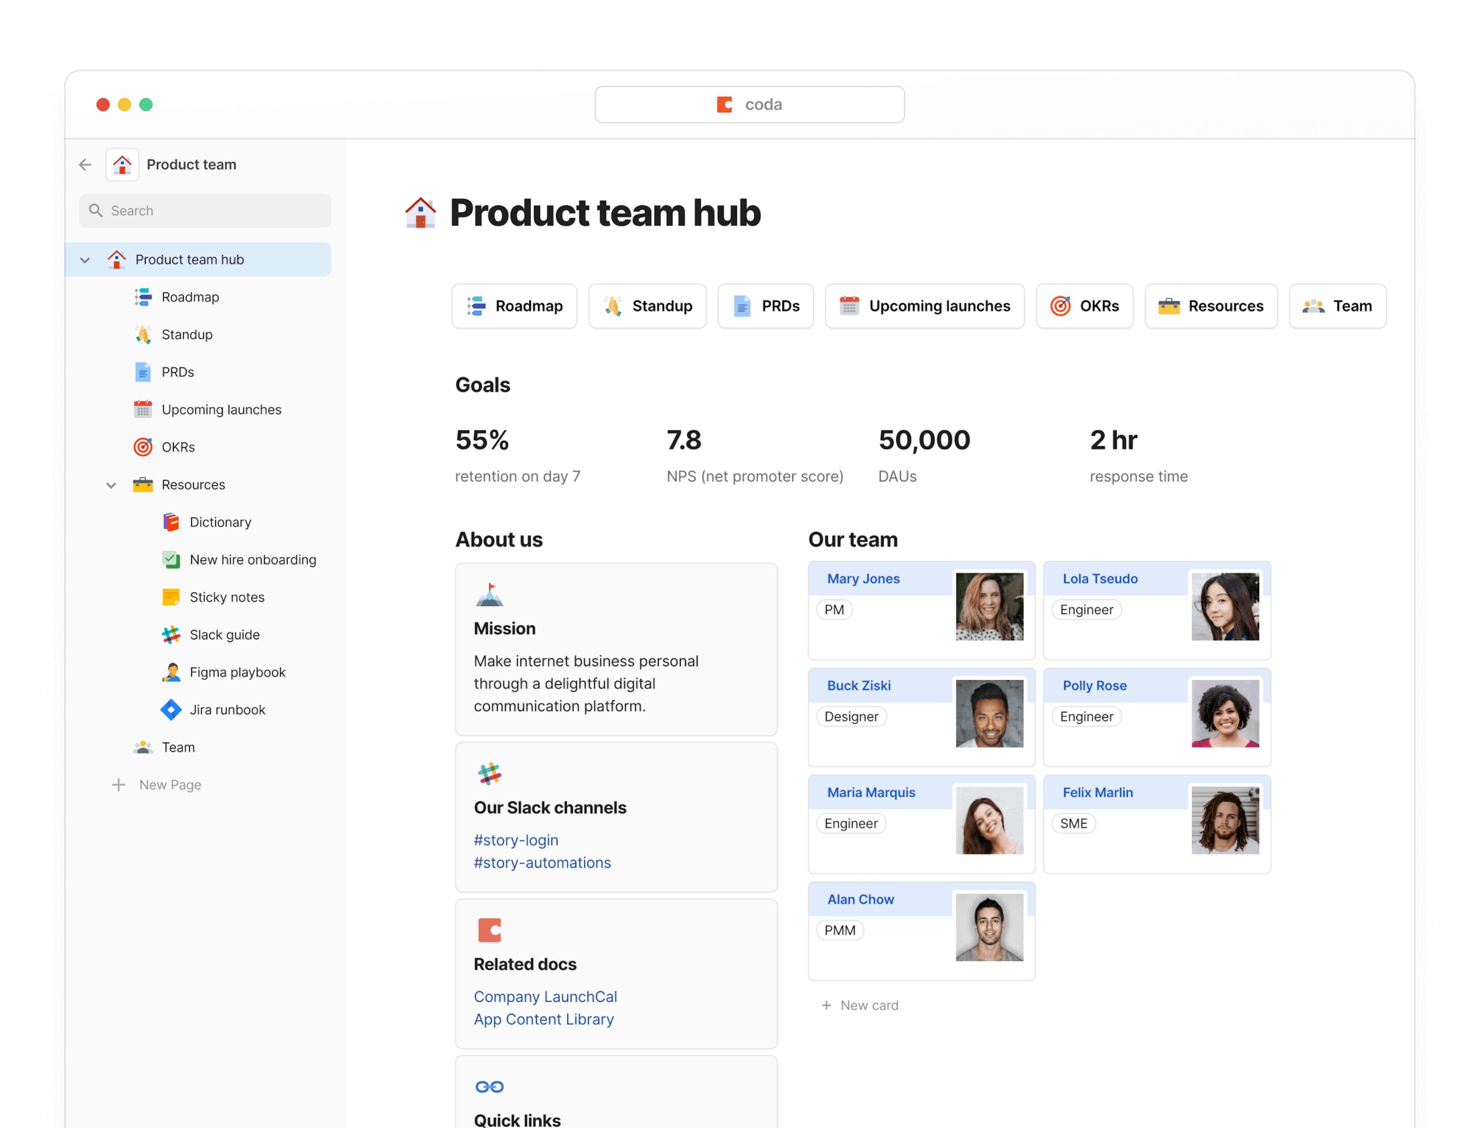The width and height of the screenshot is (1457, 1128).
Task: Open Slack guide via its Slack icon
Action: click(172, 634)
